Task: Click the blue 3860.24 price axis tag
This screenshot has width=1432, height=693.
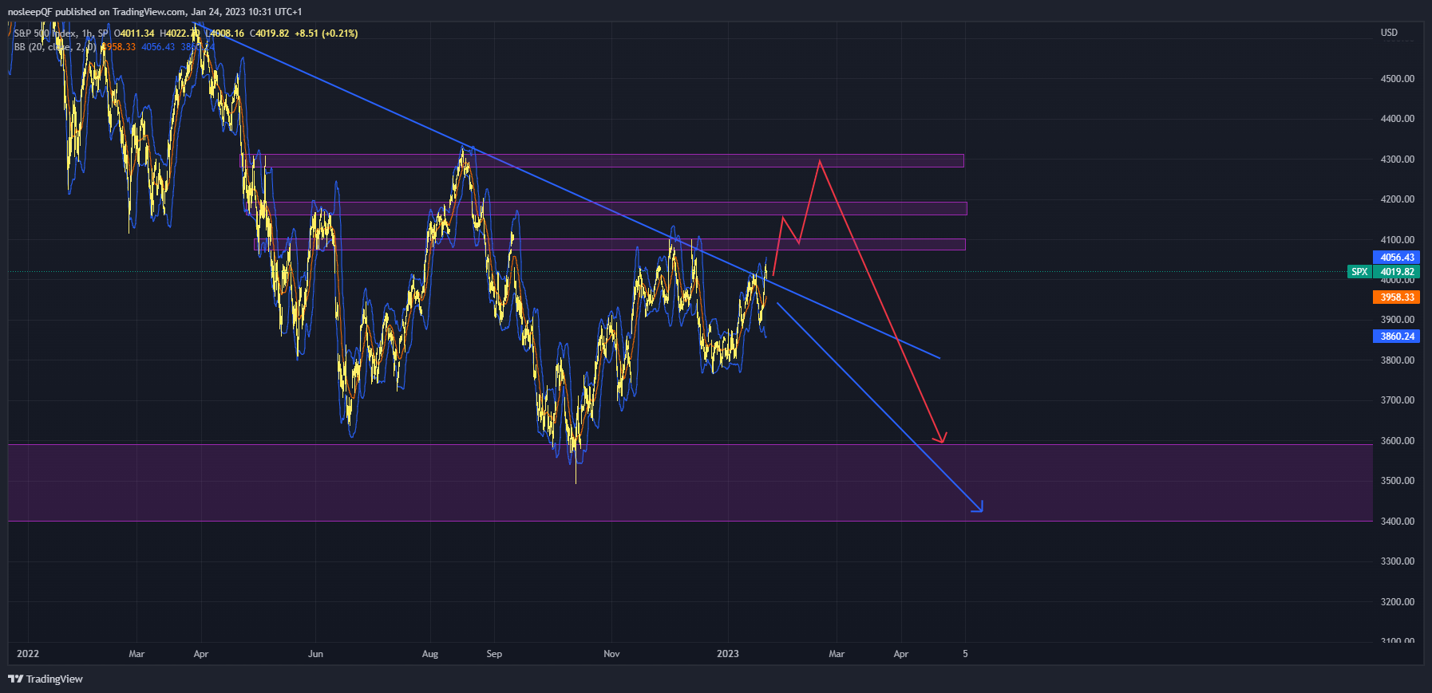Action: click(1396, 337)
